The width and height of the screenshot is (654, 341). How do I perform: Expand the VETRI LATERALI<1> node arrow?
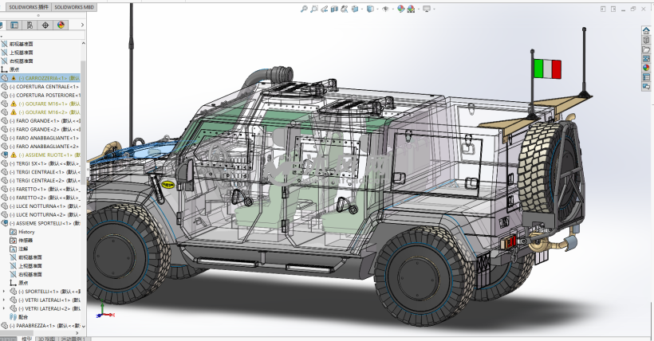click(x=4, y=300)
